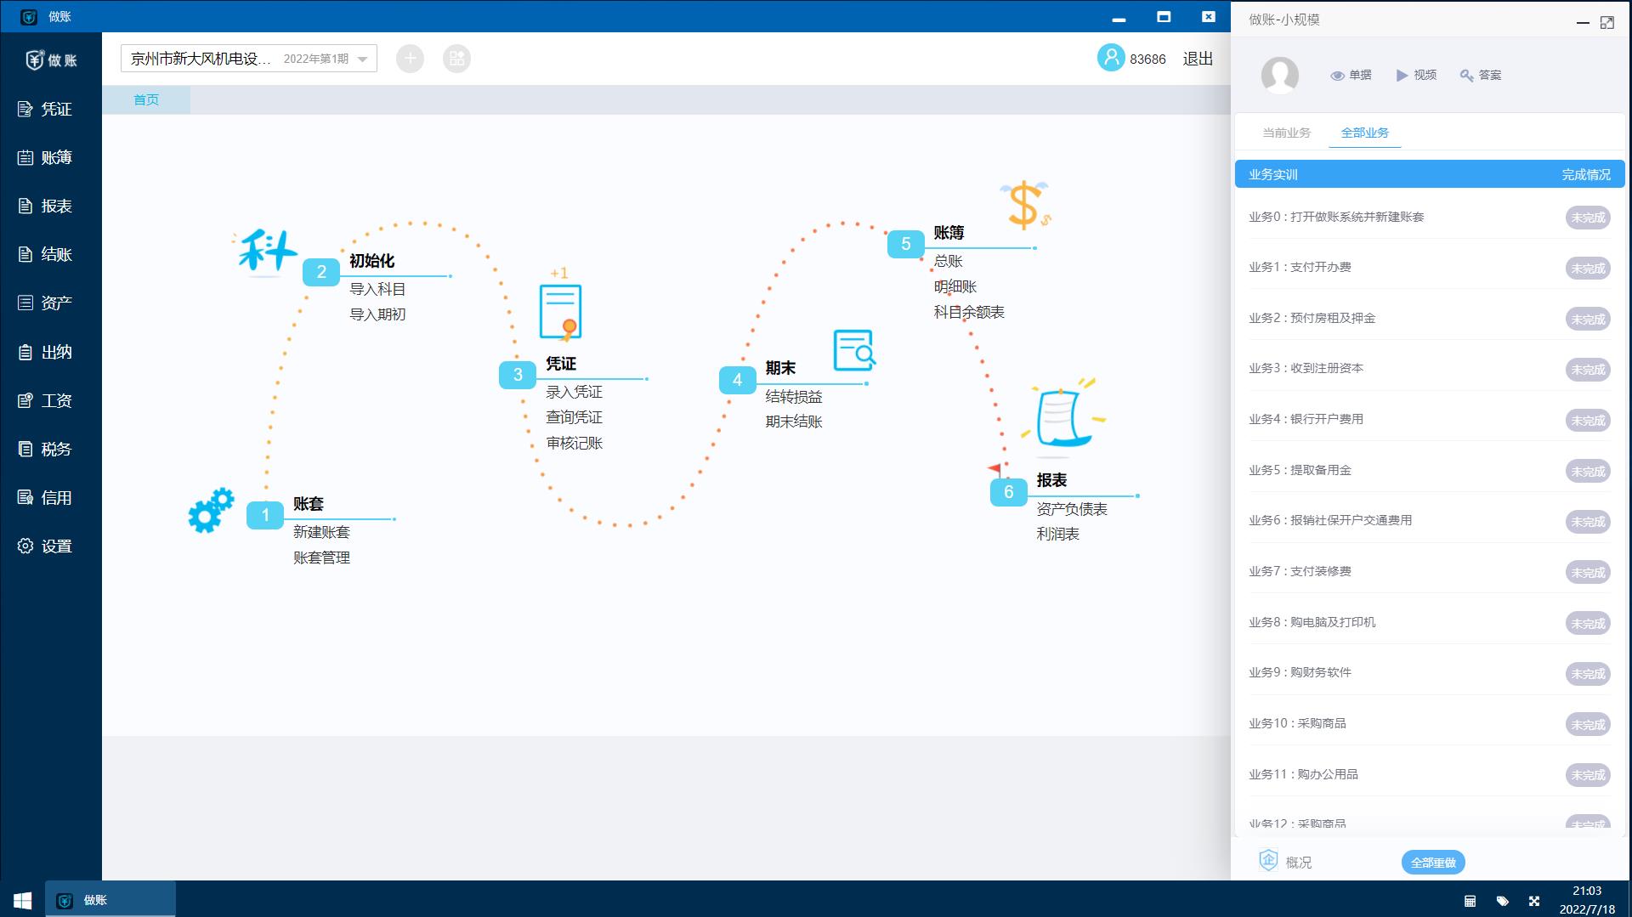
Task: Click the 全部重做 button
Action: tap(1433, 863)
